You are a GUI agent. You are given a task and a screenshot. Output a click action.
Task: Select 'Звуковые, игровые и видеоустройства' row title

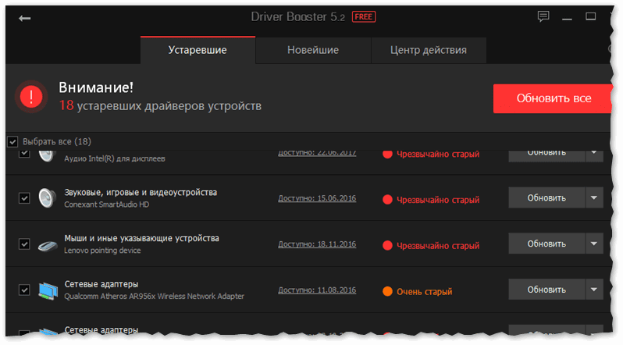point(141,192)
